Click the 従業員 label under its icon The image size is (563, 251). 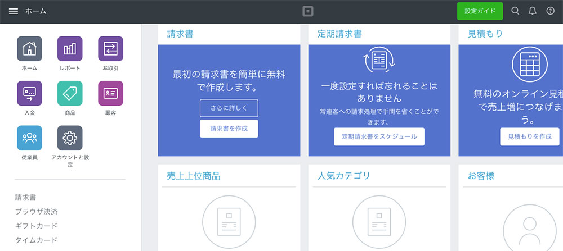pos(29,157)
